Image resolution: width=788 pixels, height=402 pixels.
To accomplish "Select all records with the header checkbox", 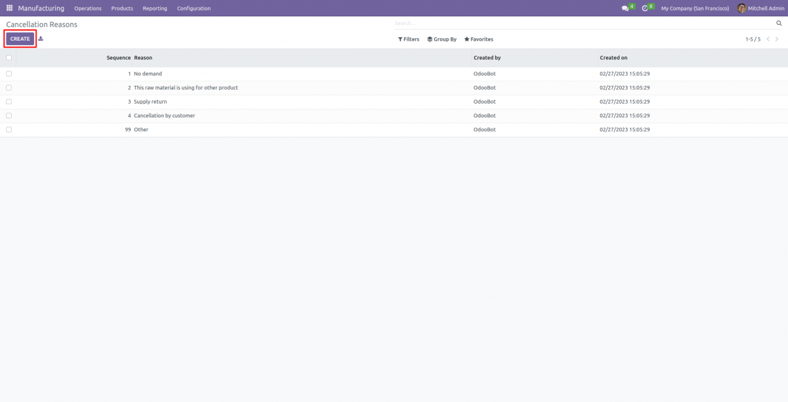I will pyautogui.click(x=9, y=58).
